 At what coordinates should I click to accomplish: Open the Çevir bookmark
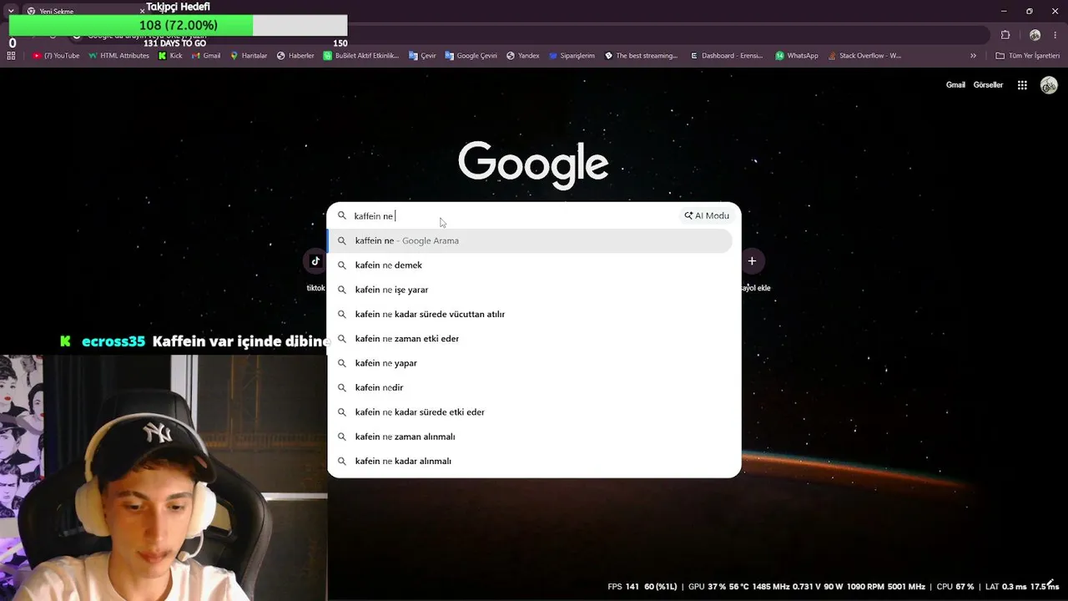click(x=422, y=56)
